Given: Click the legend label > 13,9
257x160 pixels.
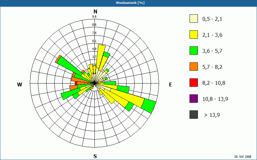Looking at the screenshot, I should point(212,115).
